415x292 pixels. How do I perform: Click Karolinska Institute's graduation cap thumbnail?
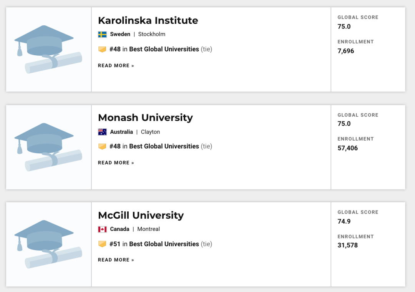click(x=48, y=49)
